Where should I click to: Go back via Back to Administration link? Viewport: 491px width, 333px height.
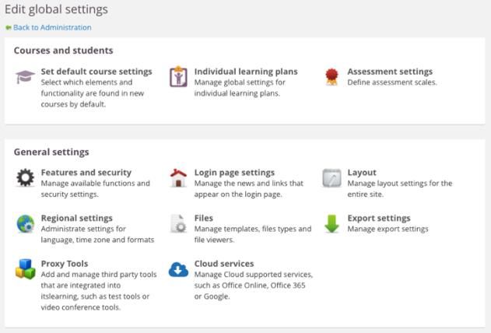(52, 27)
